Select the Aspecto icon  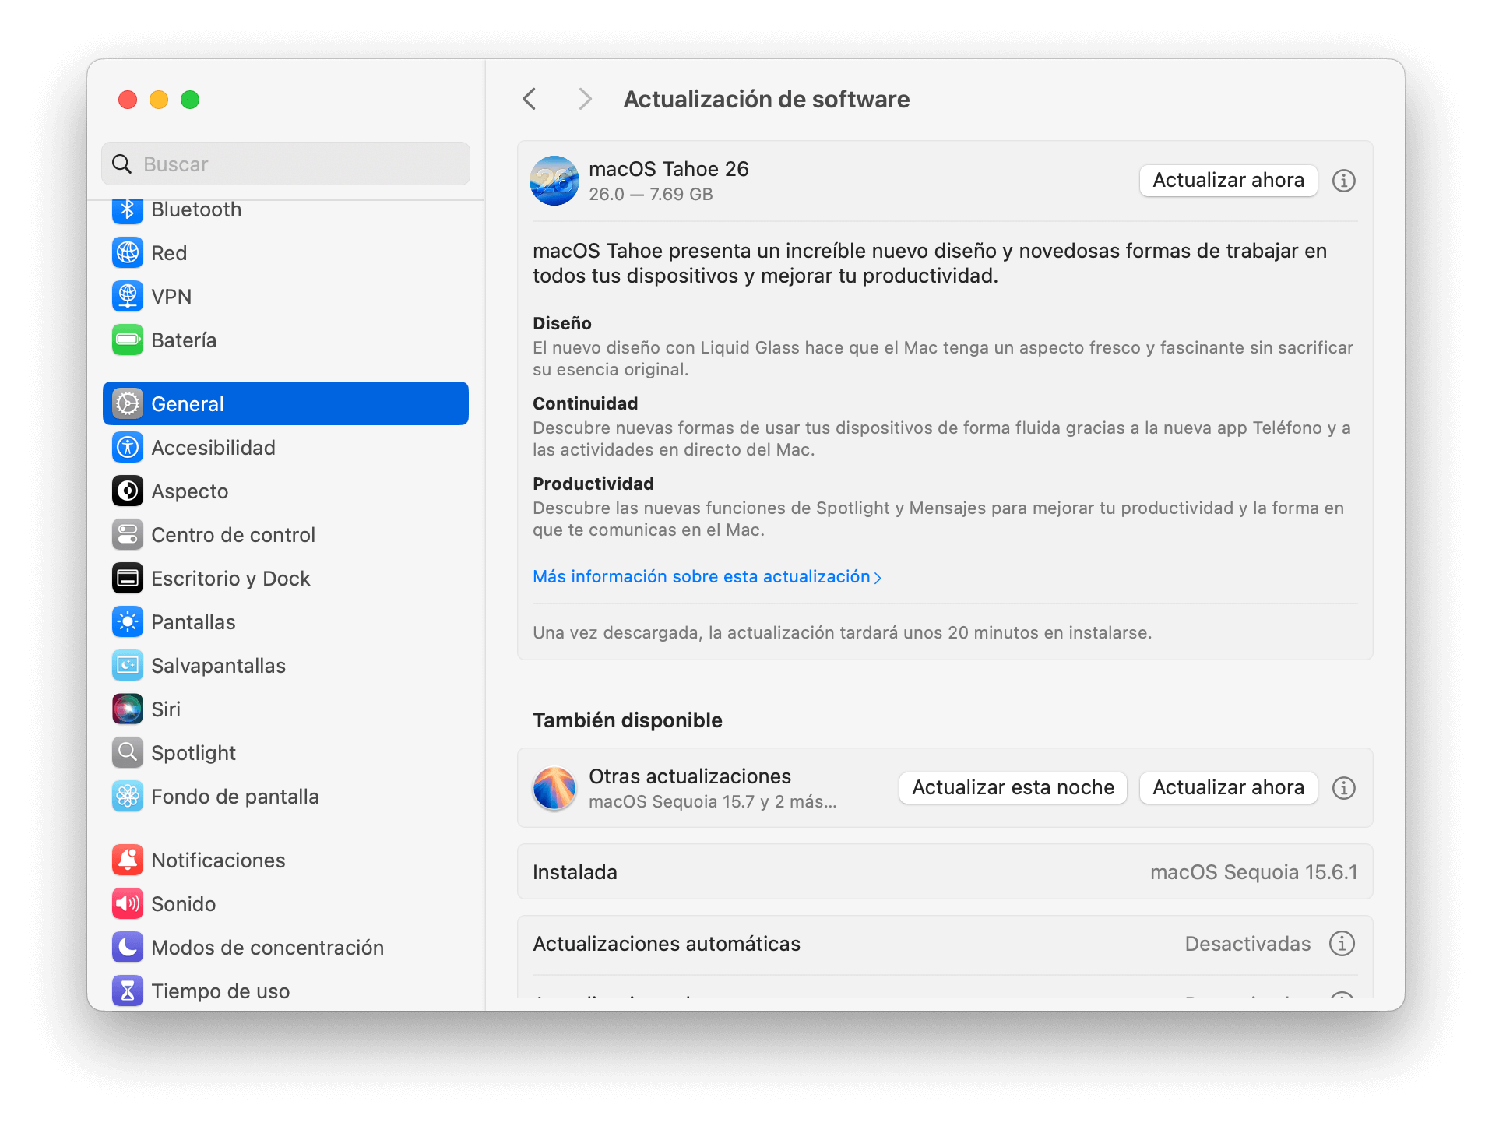tap(128, 491)
